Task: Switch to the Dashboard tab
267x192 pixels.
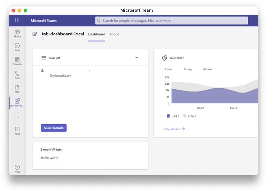Action: (97, 34)
